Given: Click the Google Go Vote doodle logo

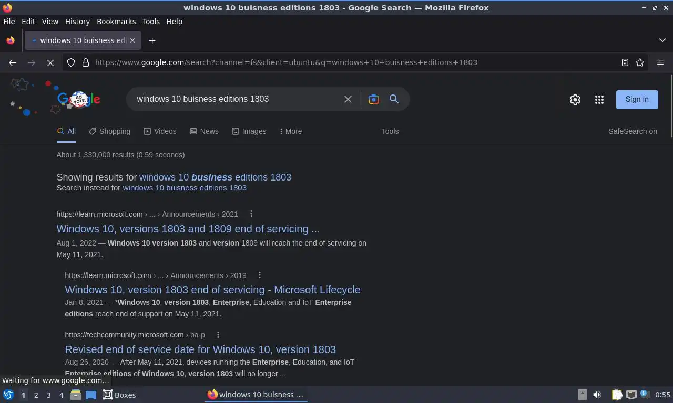Looking at the screenshot, I should pos(79,99).
